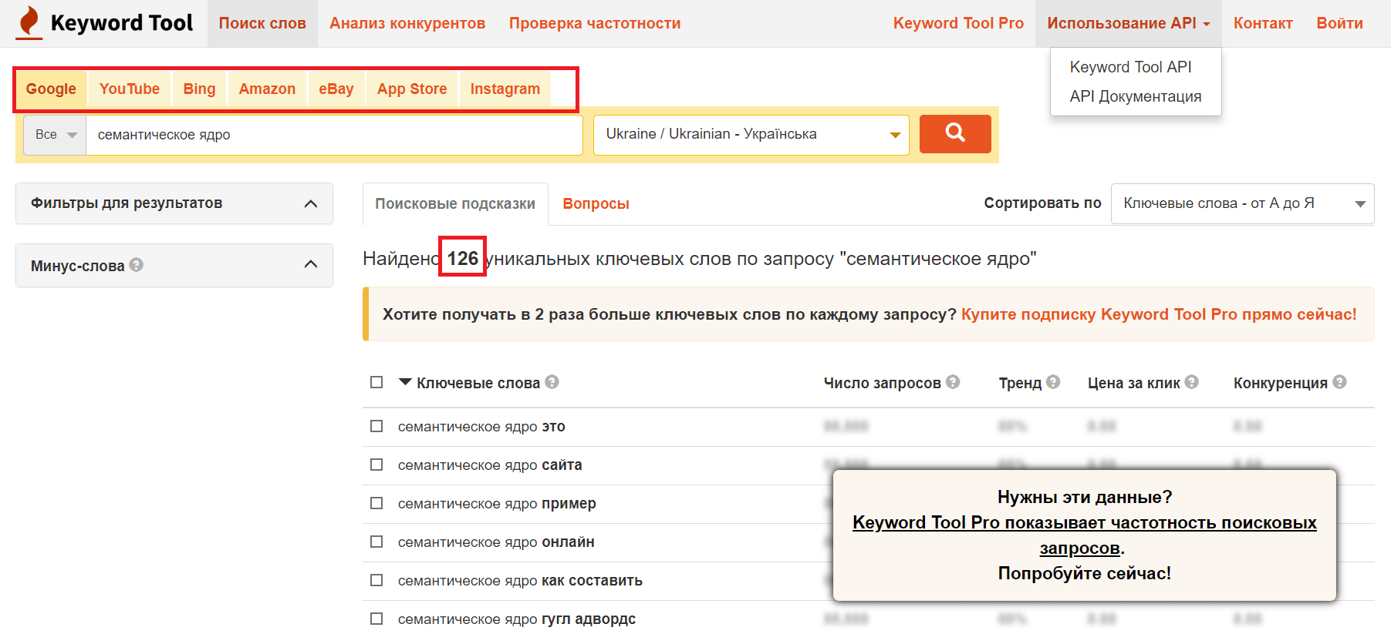Viewport: 1391px width, 634px height.
Task: Check the row 'семантическое ядро онлайн'
Action: point(376,542)
